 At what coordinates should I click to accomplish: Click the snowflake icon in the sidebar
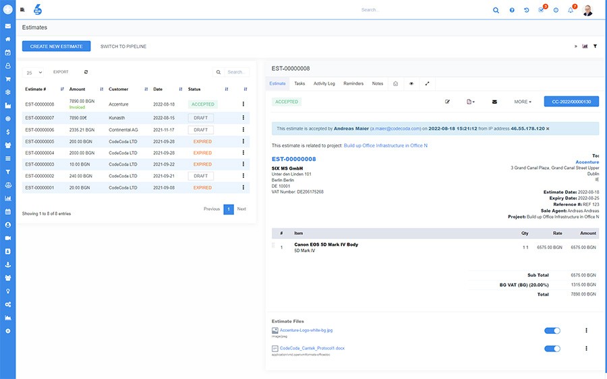(x=7, y=92)
